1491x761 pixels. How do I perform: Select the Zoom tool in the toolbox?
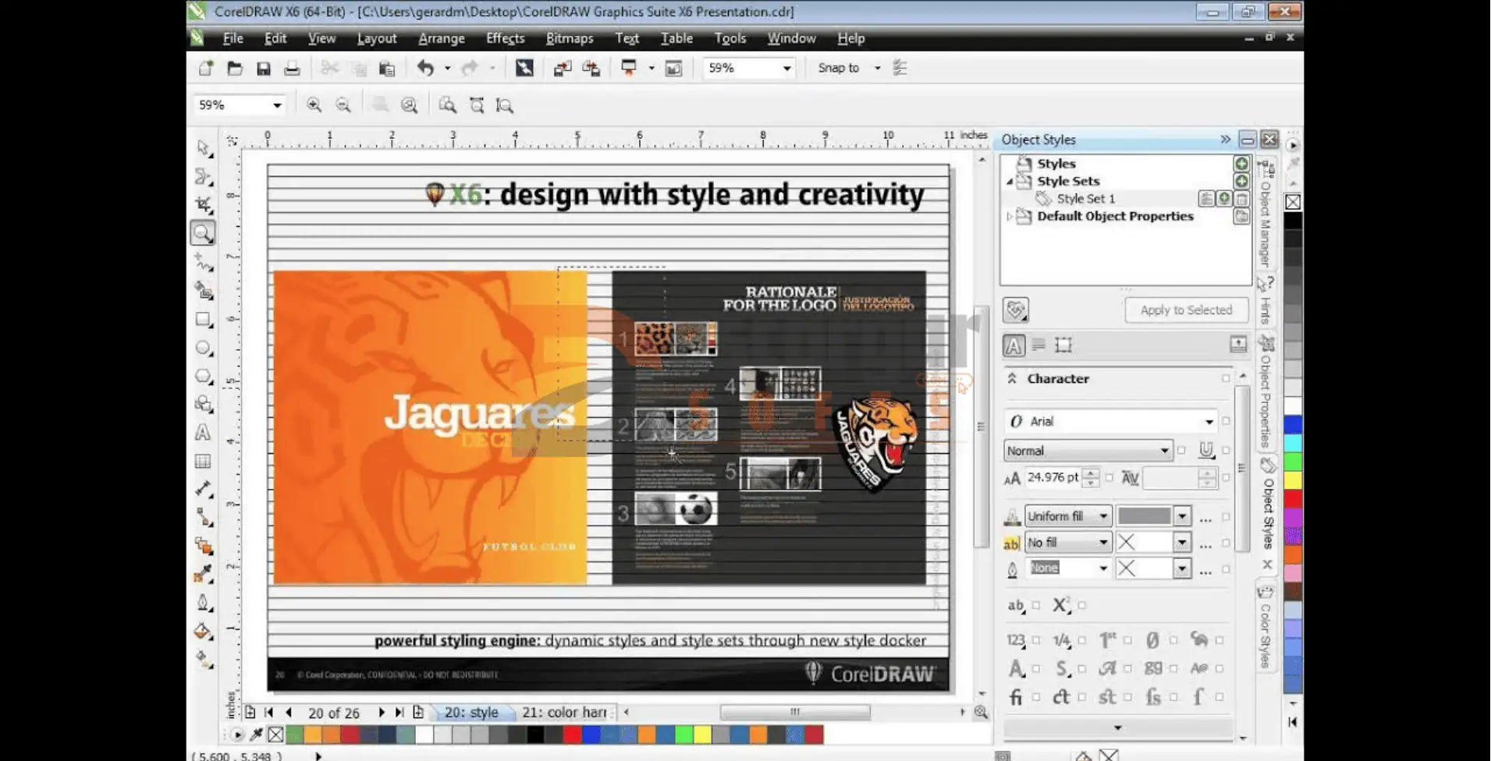coord(203,233)
